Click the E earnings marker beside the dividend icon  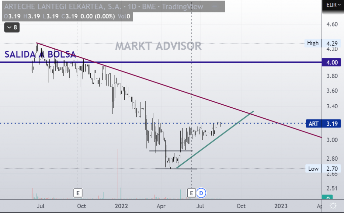point(191,193)
